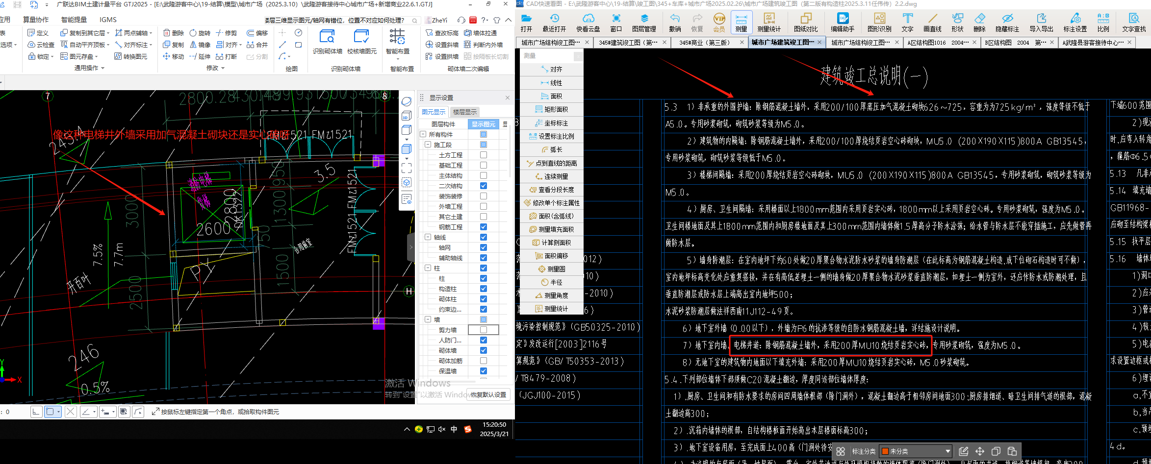Image resolution: width=1151 pixels, height=464 pixels.
Task: Toggle 基础工程 display checkbox
Action: [x=484, y=165]
